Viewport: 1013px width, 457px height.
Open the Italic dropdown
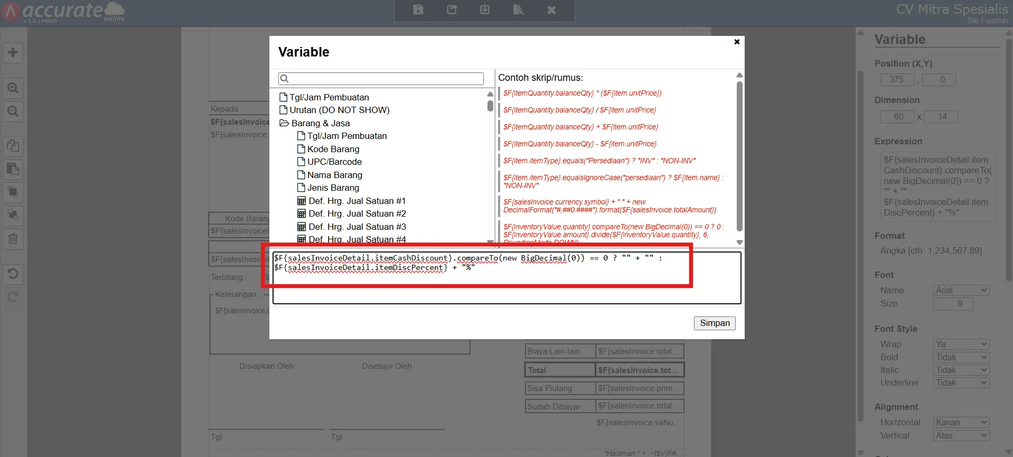click(x=961, y=370)
